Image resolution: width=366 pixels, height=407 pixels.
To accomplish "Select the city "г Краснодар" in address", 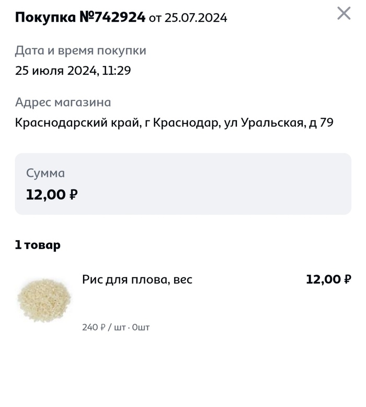I will (x=180, y=123).
